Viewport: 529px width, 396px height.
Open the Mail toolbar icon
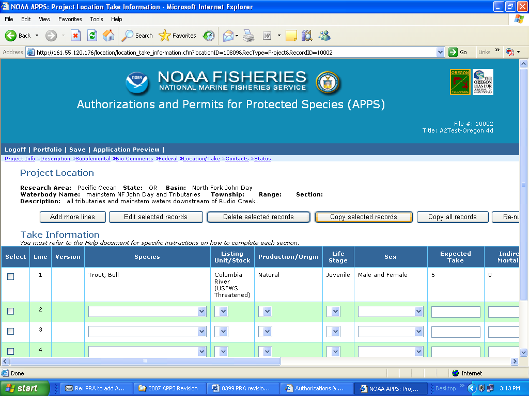(228, 36)
